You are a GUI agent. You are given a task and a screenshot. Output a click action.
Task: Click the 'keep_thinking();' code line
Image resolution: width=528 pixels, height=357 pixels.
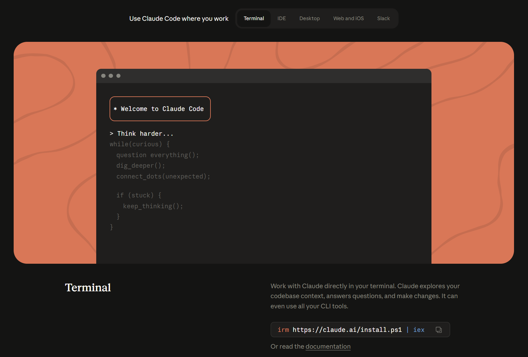(x=153, y=206)
